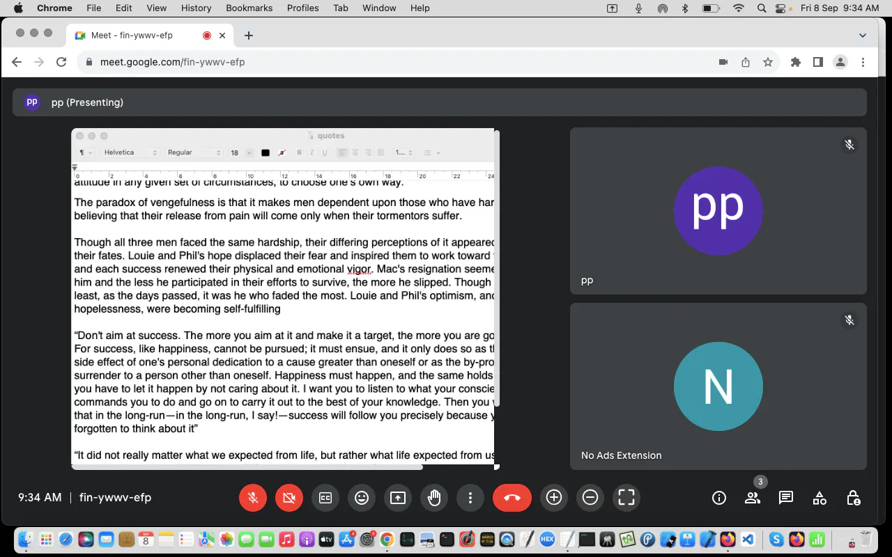Toggle closed captions button
The width and height of the screenshot is (892, 557).
[x=325, y=498]
